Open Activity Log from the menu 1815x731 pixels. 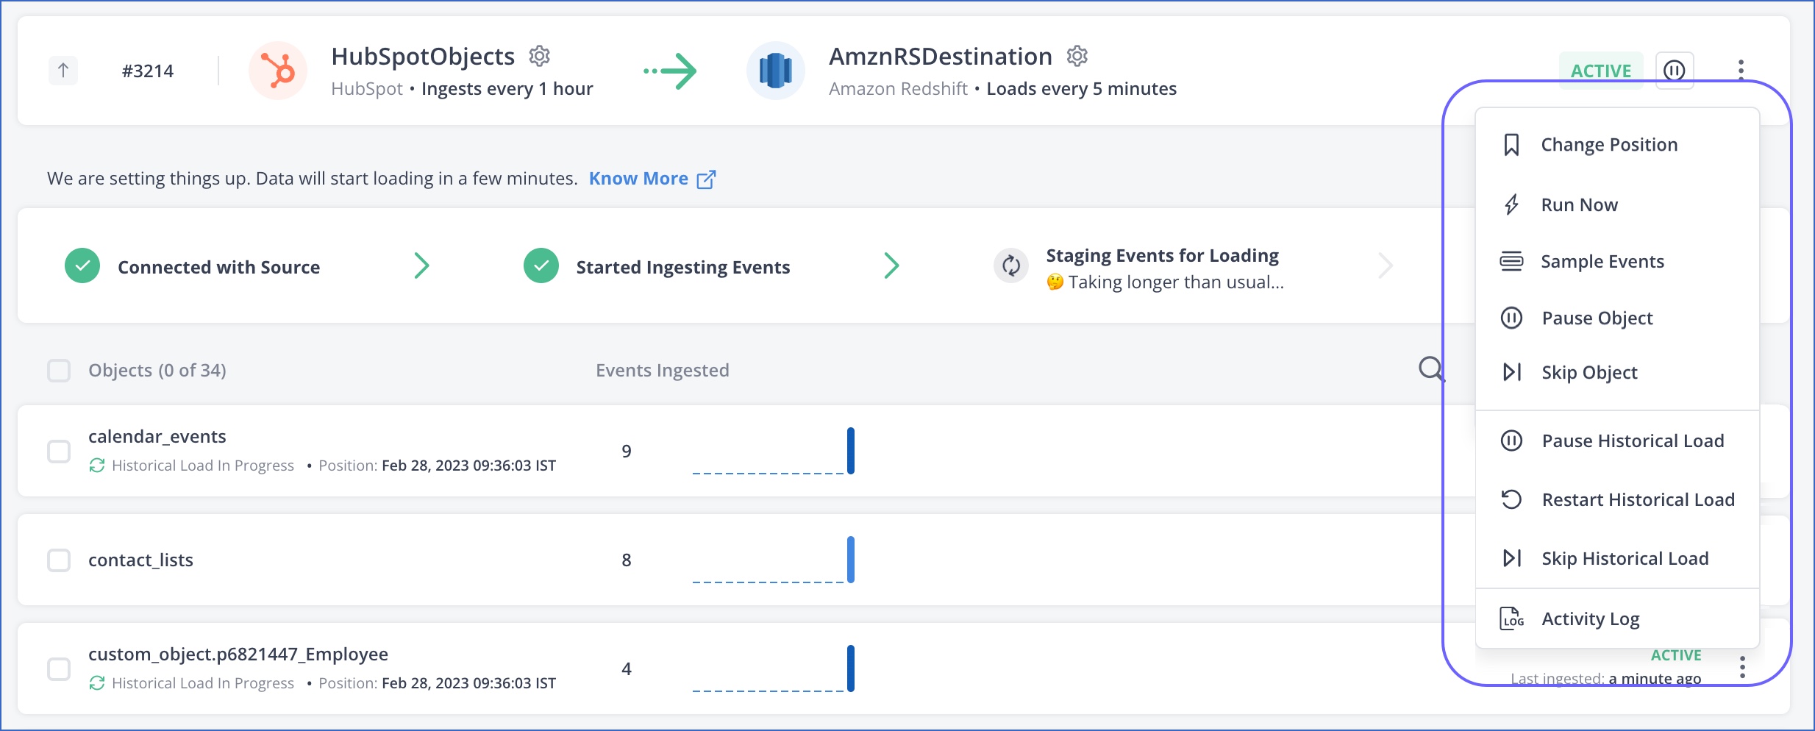1617,618
